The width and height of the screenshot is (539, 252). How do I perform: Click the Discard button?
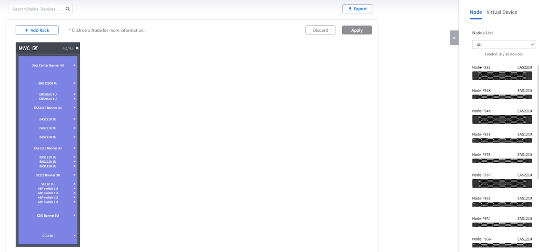click(x=320, y=30)
